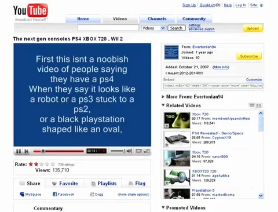The height and width of the screenshot is (212, 278).
Task: Open search settings link
Action: click(195, 25)
